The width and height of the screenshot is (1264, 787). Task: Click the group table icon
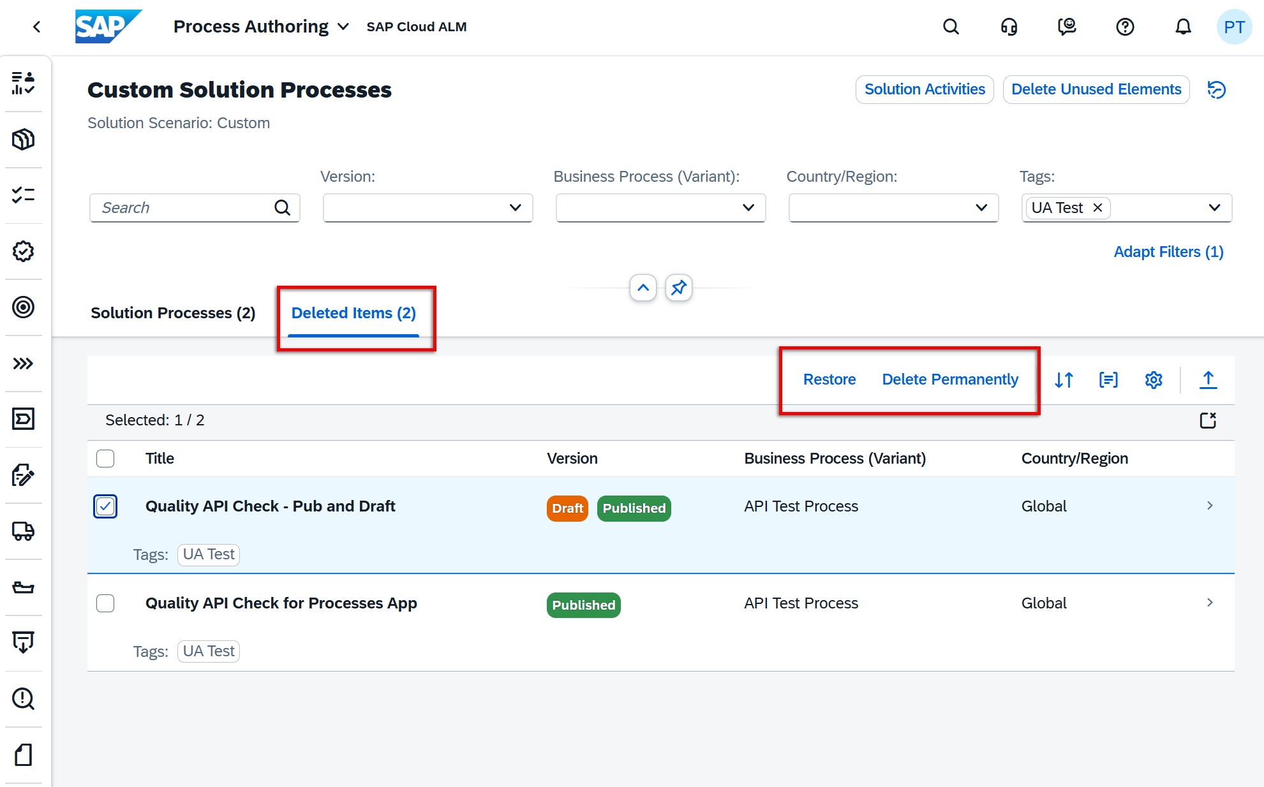[1108, 380]
